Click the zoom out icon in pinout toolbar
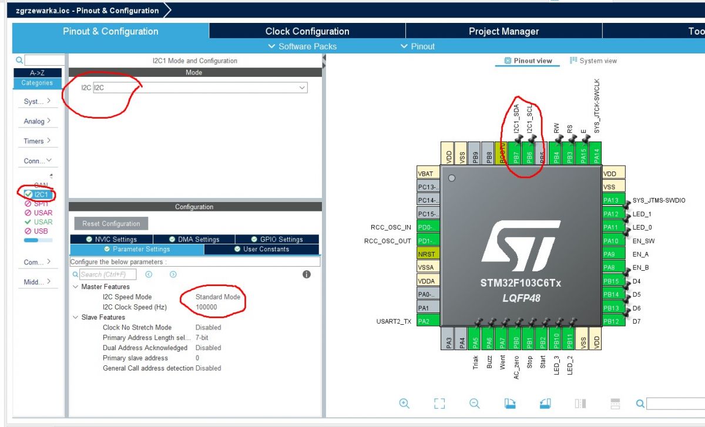 [x=474, y=404]
